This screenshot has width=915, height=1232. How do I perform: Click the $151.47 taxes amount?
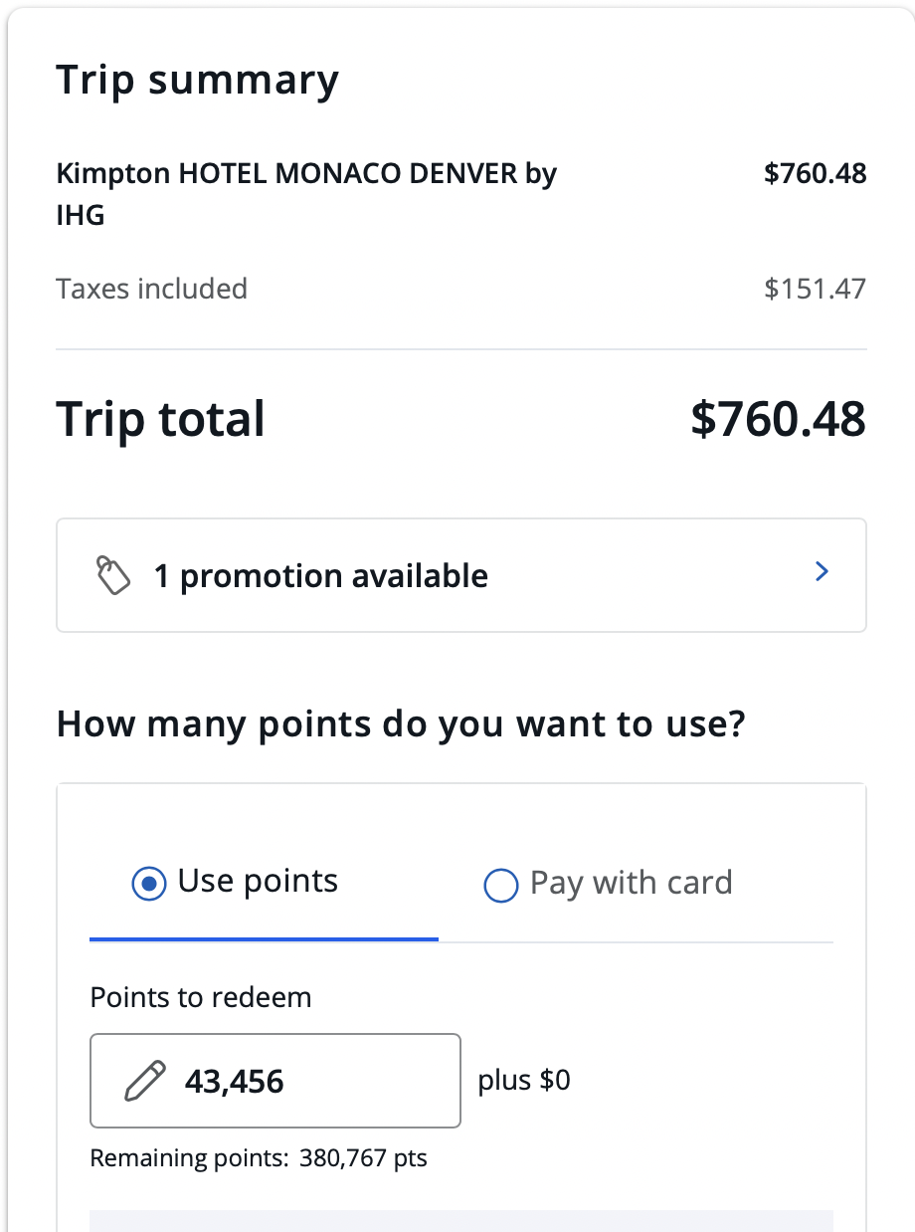pyautogui.click(x=815, y=289)
